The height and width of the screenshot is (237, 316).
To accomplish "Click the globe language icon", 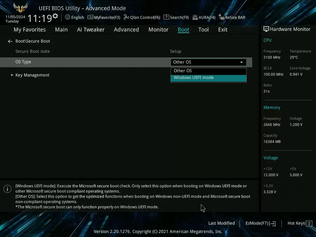I will [x=68, y=17].
